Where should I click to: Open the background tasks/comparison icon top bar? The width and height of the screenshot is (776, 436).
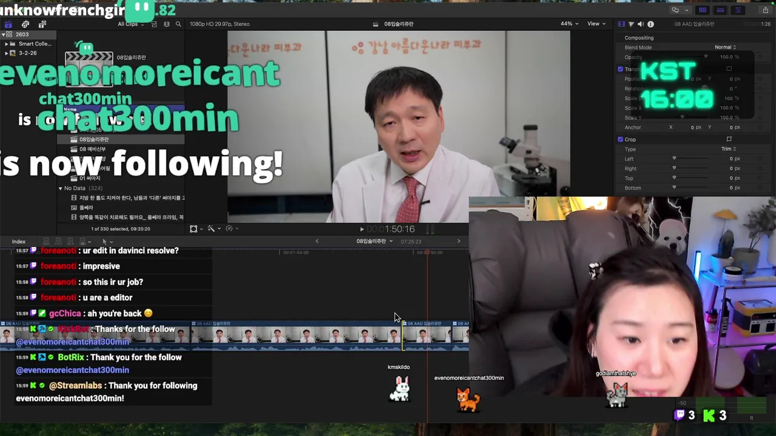tap(675, 10)
